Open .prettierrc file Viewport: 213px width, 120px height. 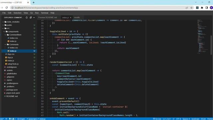(x=10, y=87)
